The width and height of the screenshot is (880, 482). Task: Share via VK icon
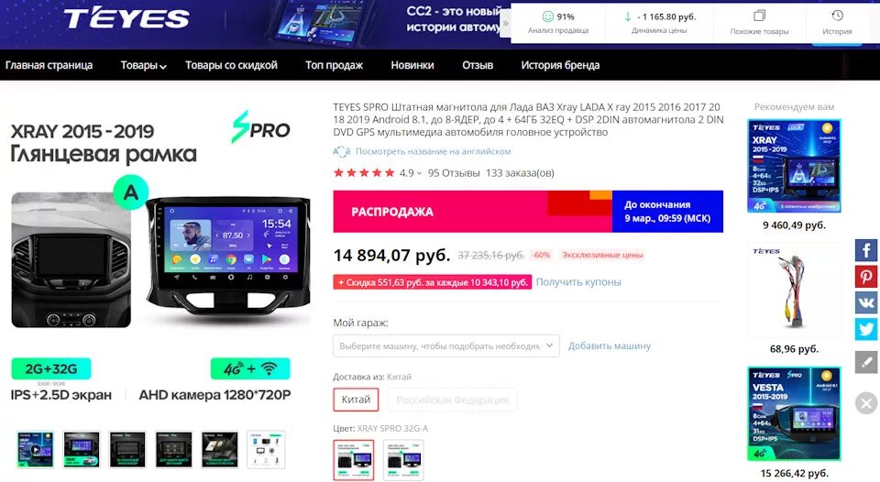pos(866,303)
